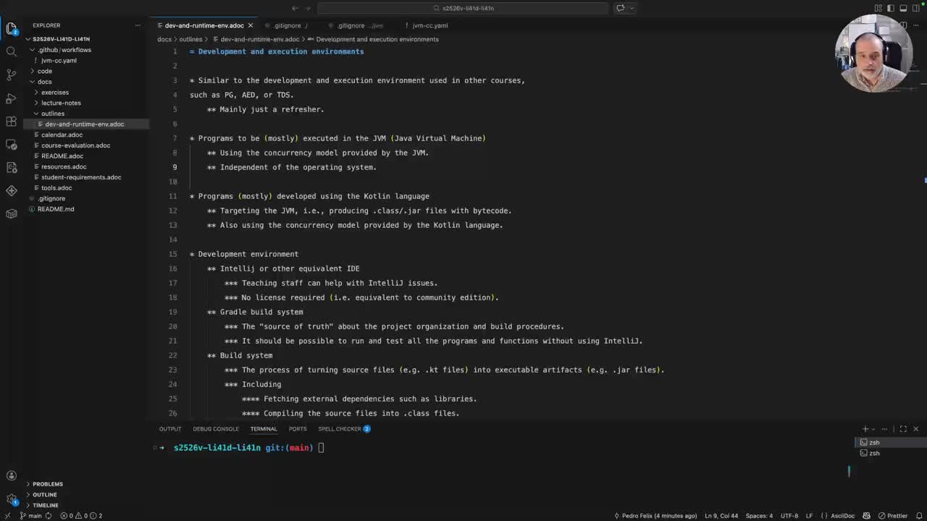Open the Search view in activity bar
927x521 pixels.
click(11, 51)
